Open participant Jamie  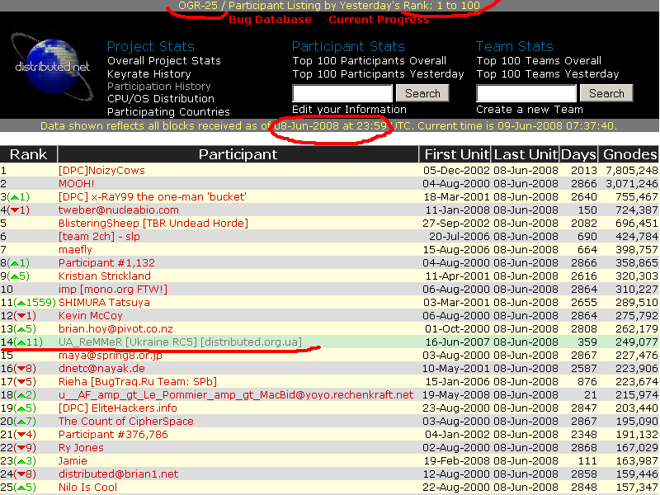[x=73, y=461]
